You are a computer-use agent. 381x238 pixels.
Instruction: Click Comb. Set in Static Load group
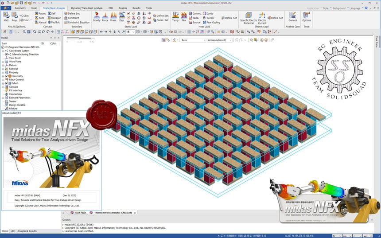tap(161, 20)
